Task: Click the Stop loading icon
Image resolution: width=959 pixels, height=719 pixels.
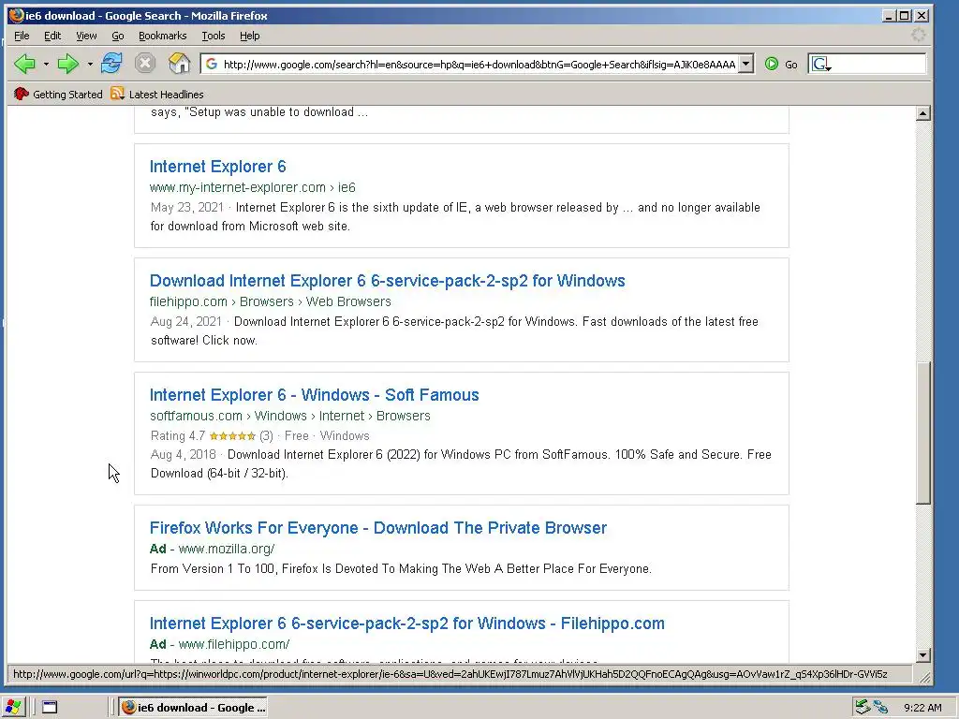Action: 145,63
